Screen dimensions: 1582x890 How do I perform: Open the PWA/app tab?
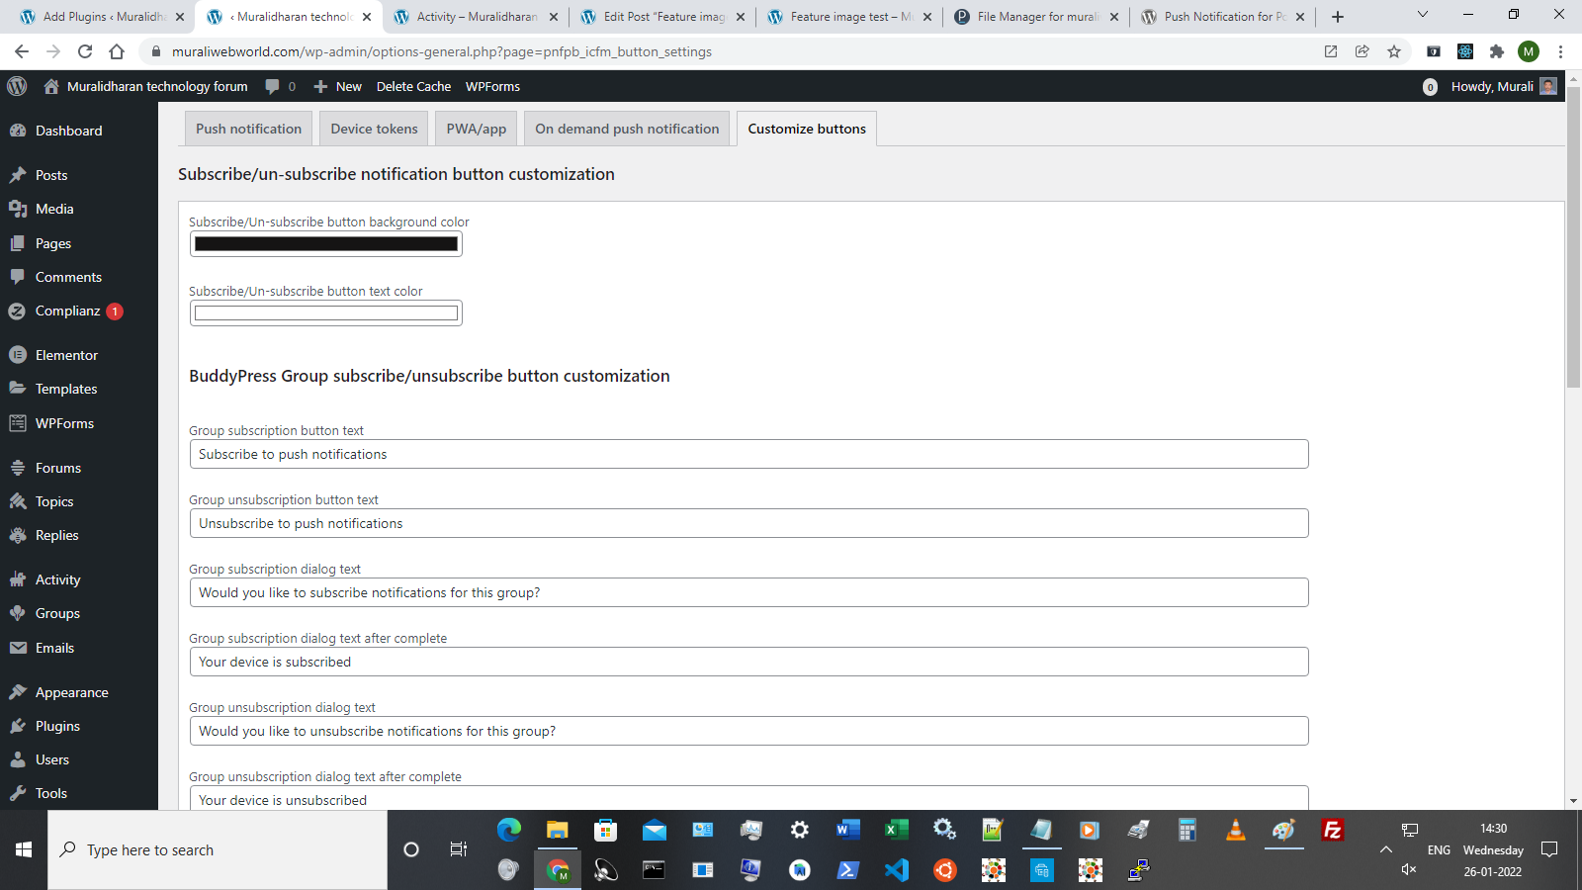click(x=477, y=129)
